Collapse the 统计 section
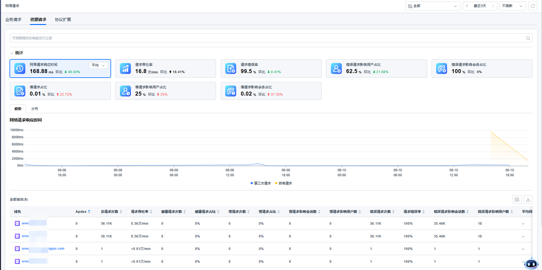The width and height of the screenshot is (542, 270). (x=12, y=53)
